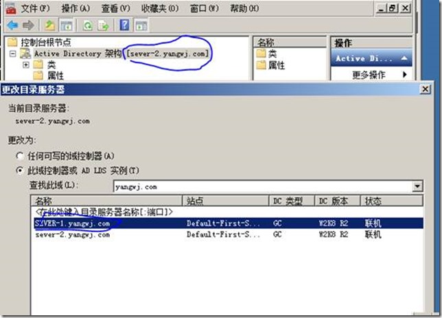
Task: Sort by the DC 版本 column header
Action: [x=338, y=201]
